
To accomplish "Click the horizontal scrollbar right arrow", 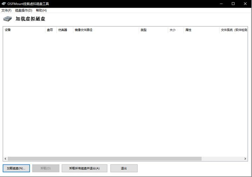I will 245,159.
